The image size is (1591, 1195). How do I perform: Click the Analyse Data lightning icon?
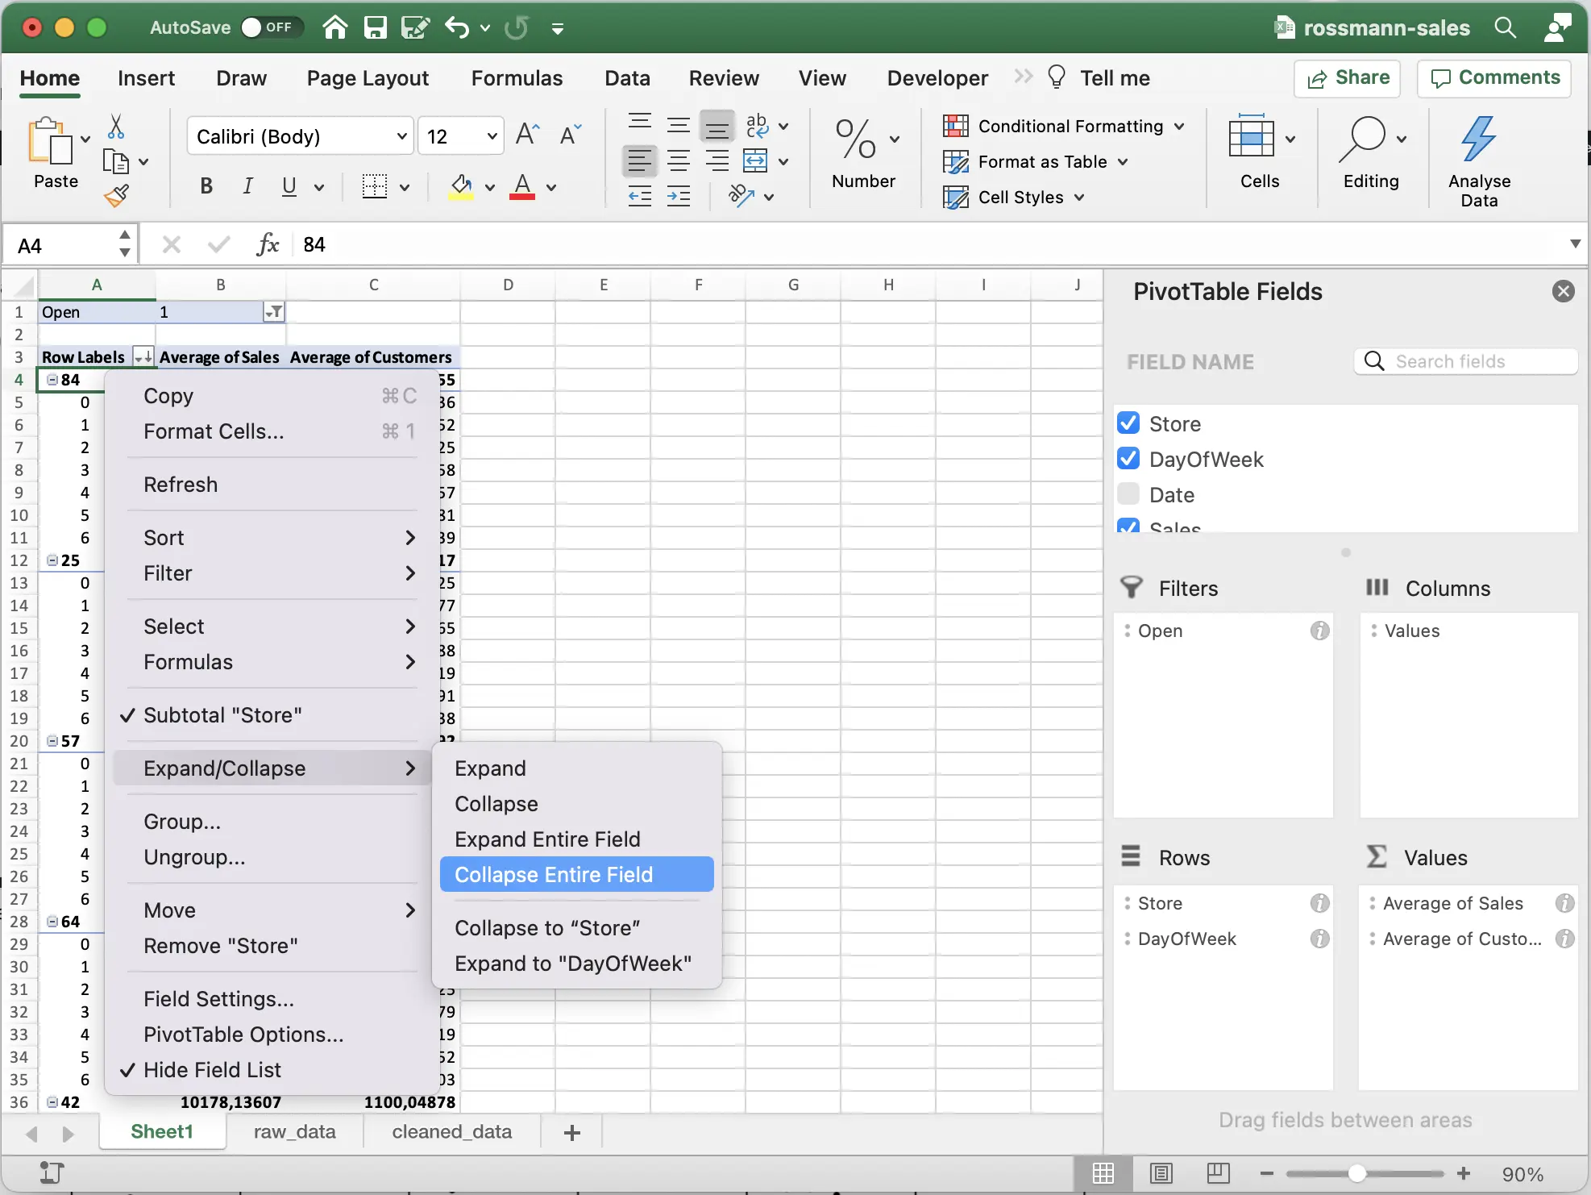click(1477, 139)
